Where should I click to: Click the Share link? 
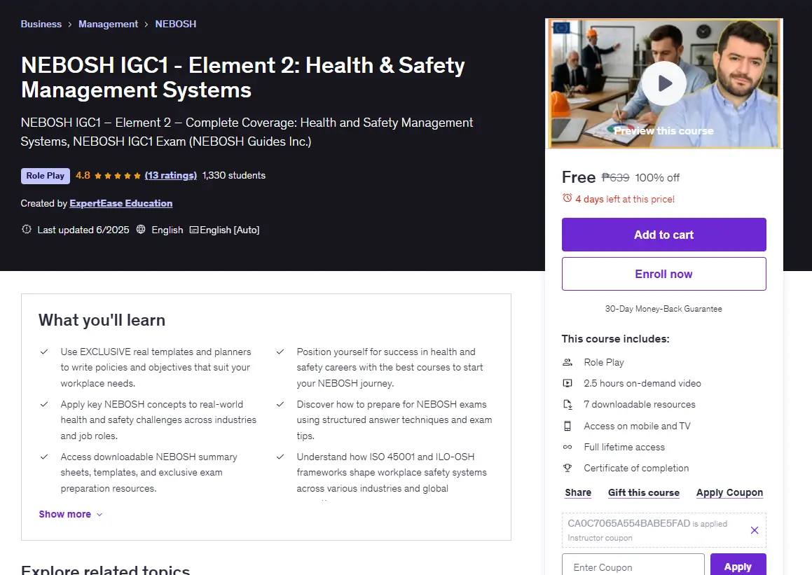[578, 493]
